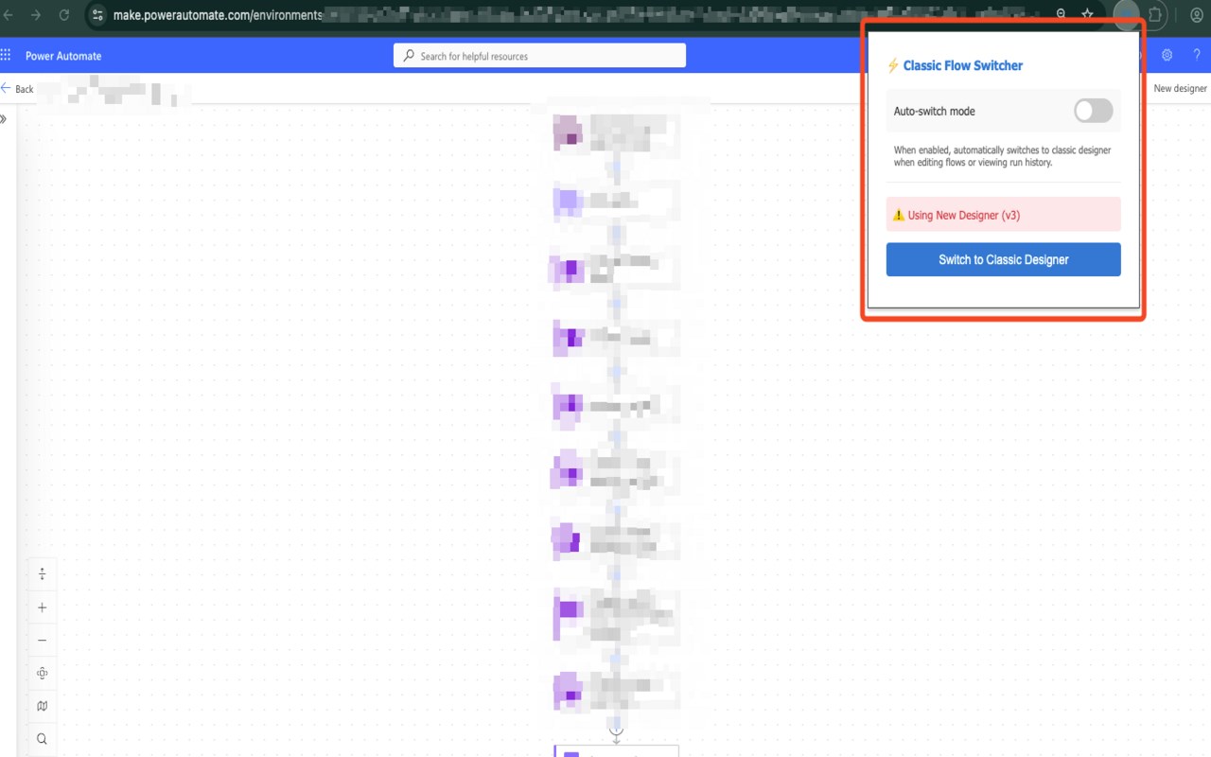
Task: Go forward in browser history
Action: click(x=36, y=15)
